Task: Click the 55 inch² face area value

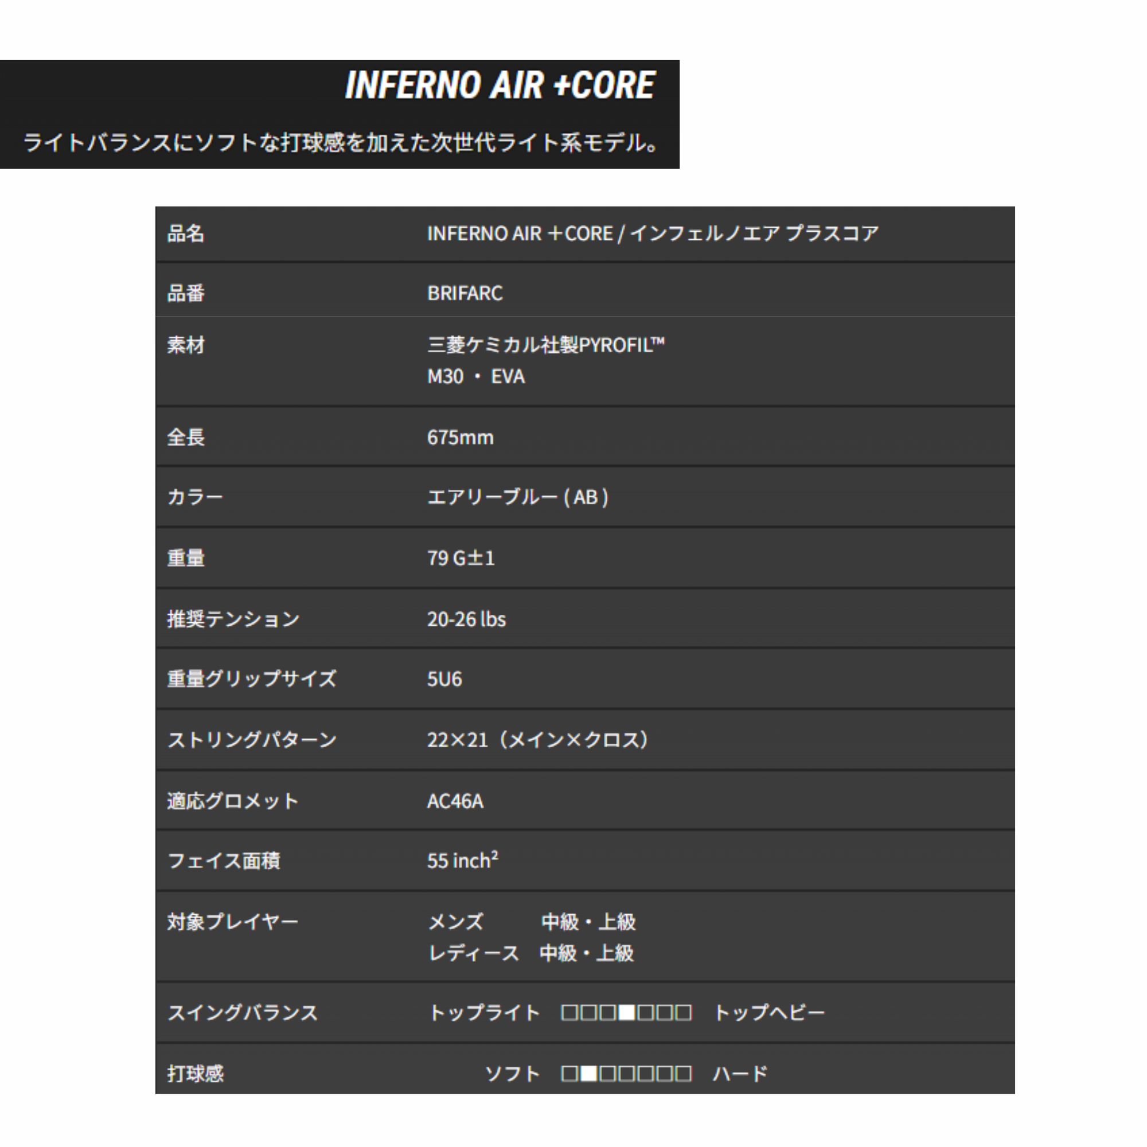Action: 462,860
